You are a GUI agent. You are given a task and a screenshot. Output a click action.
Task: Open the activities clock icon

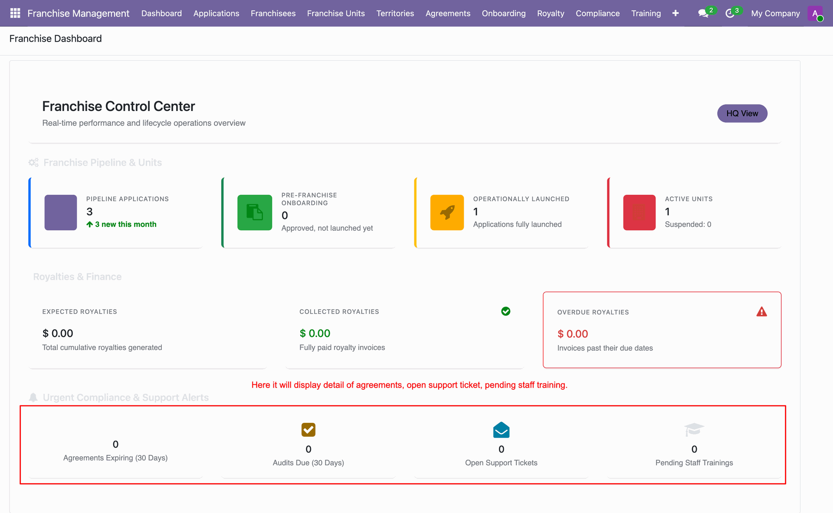(x=730, y=13)
